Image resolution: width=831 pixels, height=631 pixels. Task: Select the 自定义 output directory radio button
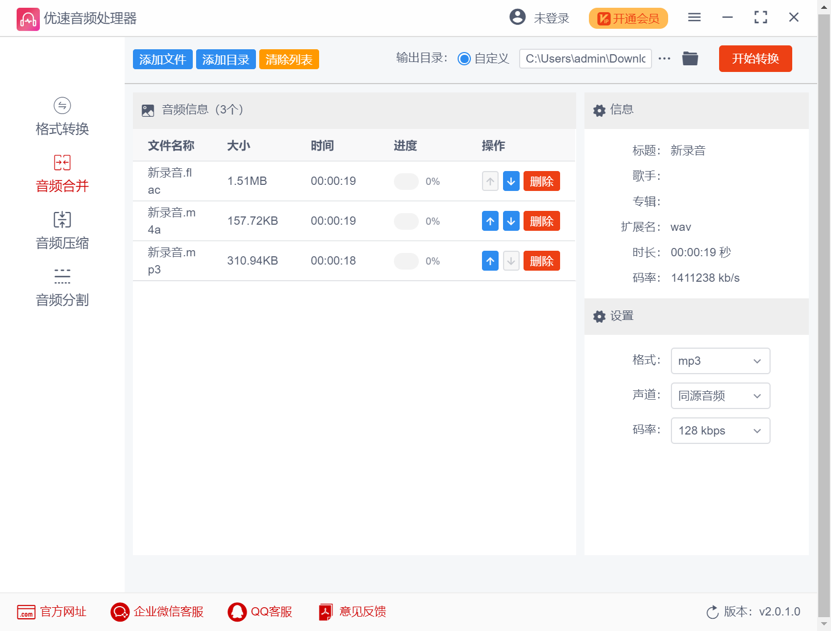(x=464, y=58)
